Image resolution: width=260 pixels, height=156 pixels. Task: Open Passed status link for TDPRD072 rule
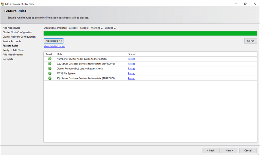[131, 64]
